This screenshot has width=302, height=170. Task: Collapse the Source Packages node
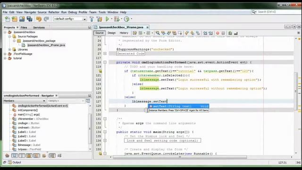click(9, 36)
